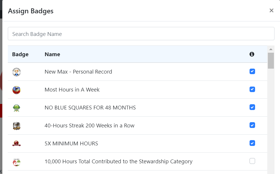Uncheck the 5X MINIMUM HOURS checkbox
This screenshot has width=280, height=174.
coord(252,143)
